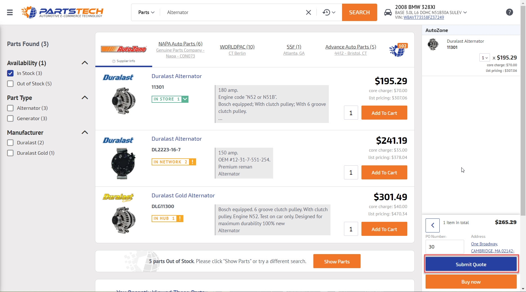Image resolution: width=526 pixels, height=292 pixels.
Task: Enable the Duralast manufacturer filter
Action: coord(10,142)
